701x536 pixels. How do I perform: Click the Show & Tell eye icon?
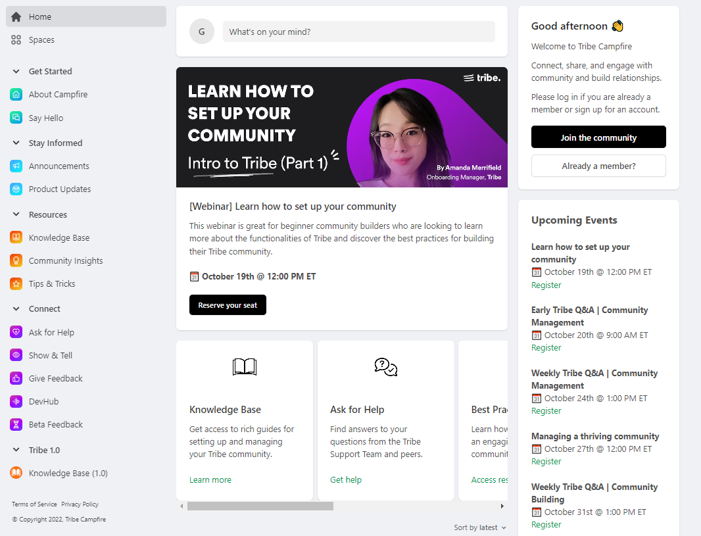16,355
